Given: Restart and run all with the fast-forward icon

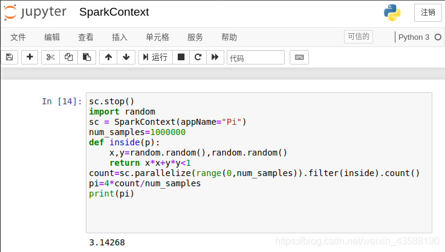Looking at the screenshot, I should tap(215, 57).
